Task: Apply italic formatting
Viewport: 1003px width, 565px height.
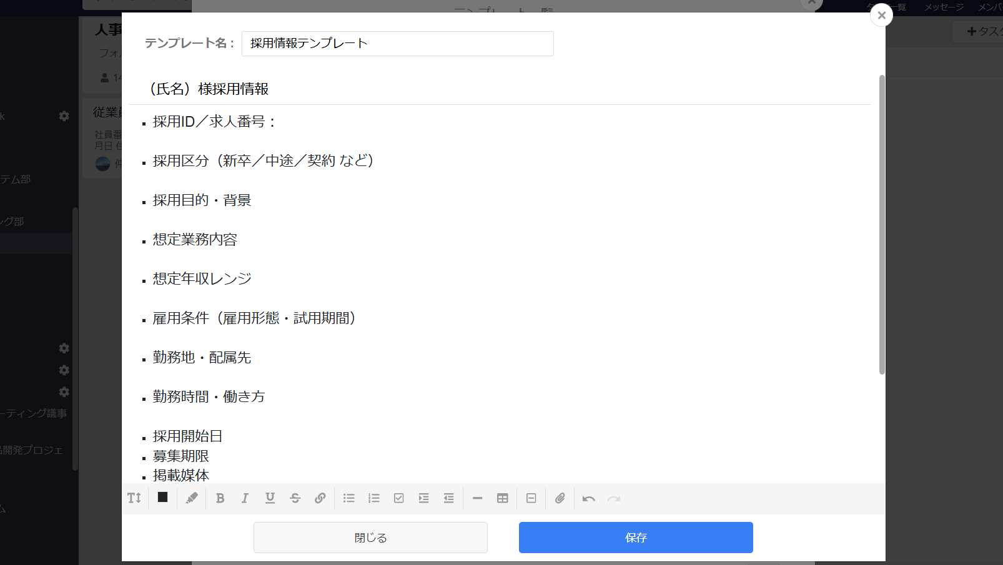Action: click(245, 498)
